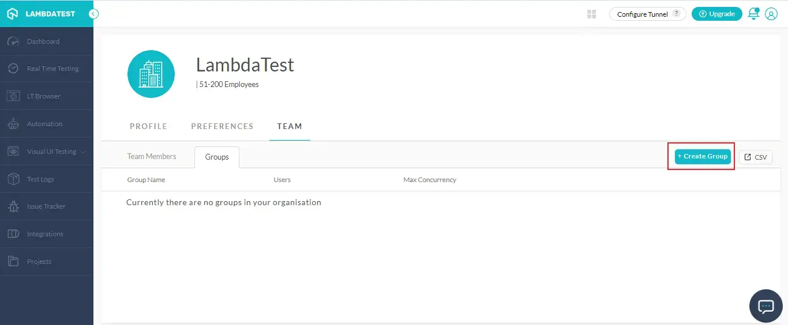Screen dimensions: 788x325
Task: Launch LT Browser from sidebar
Action: 43,96
